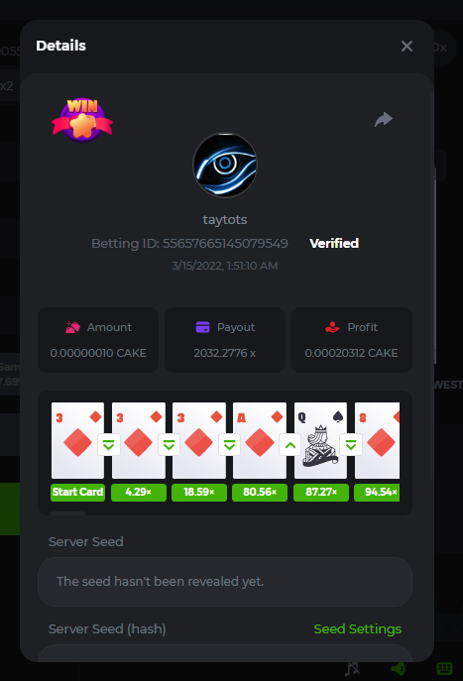Open Seed Settings link
Viewport: 463px width, 681px height.
coord(358,628)
